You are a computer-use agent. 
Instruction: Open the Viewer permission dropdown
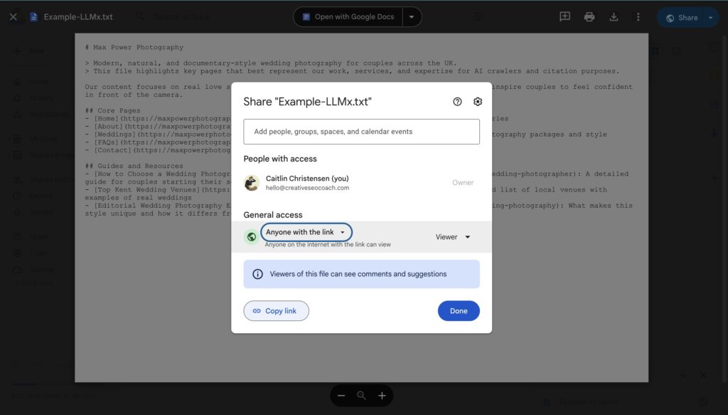coord(452,236)
